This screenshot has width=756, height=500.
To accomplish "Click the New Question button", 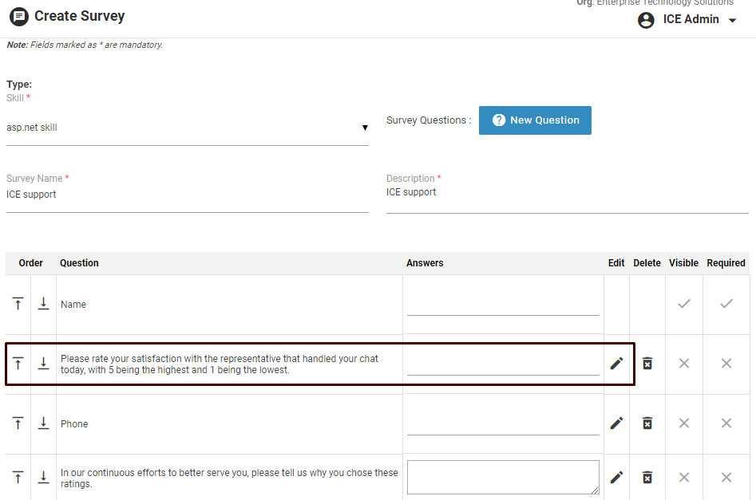I will click(535, 120).
